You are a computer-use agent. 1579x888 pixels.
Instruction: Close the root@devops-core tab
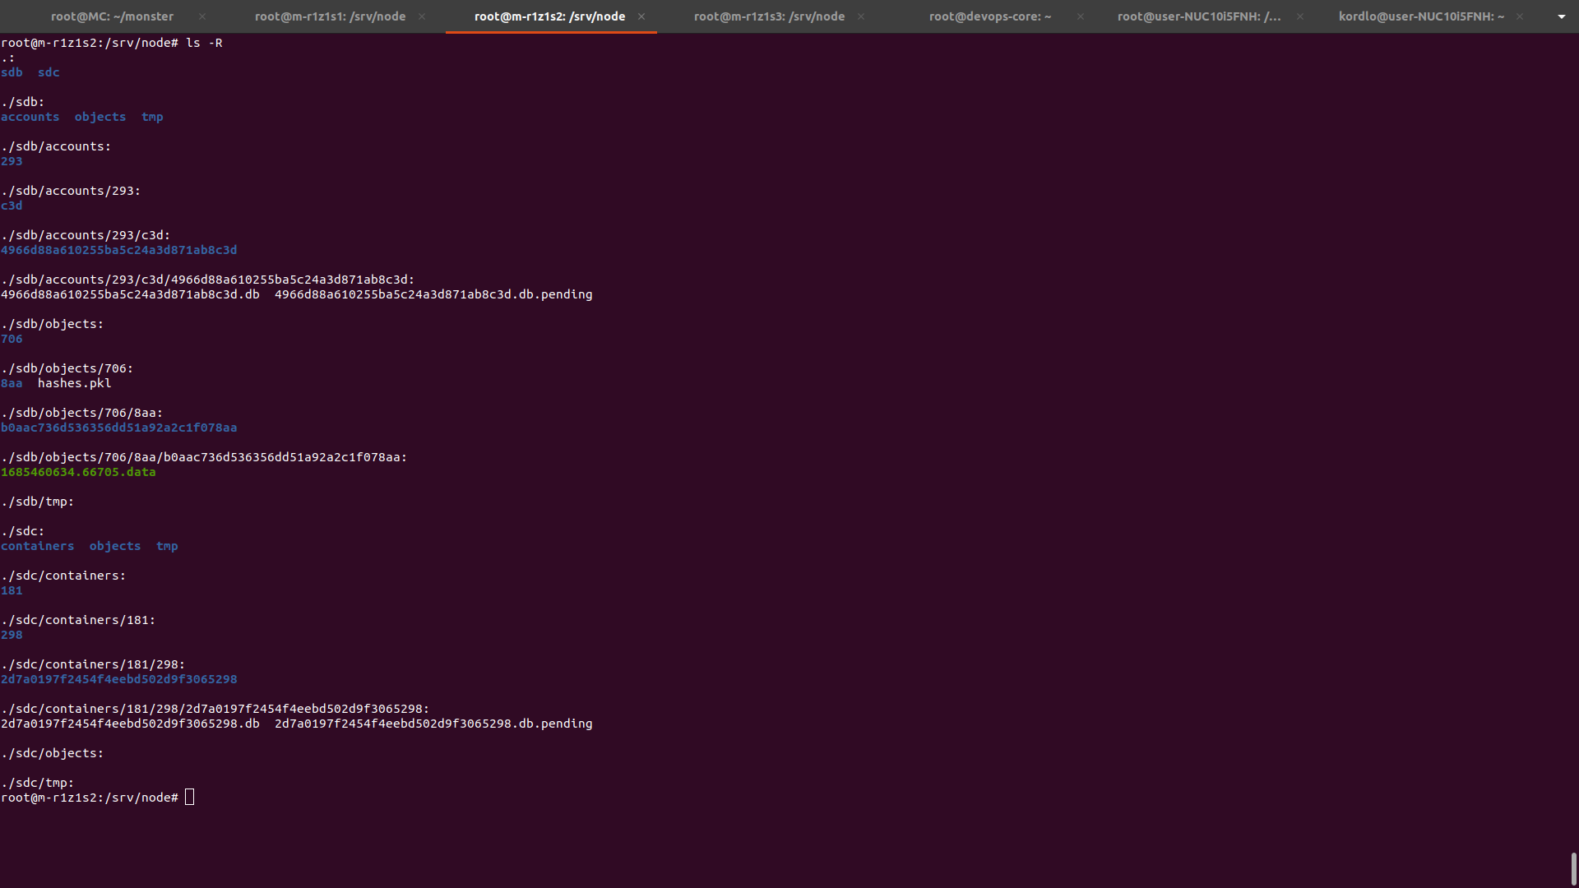pos(1081,16)
